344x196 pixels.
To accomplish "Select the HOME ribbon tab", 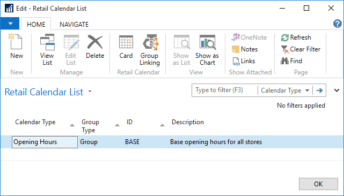I will click(36, 24).
